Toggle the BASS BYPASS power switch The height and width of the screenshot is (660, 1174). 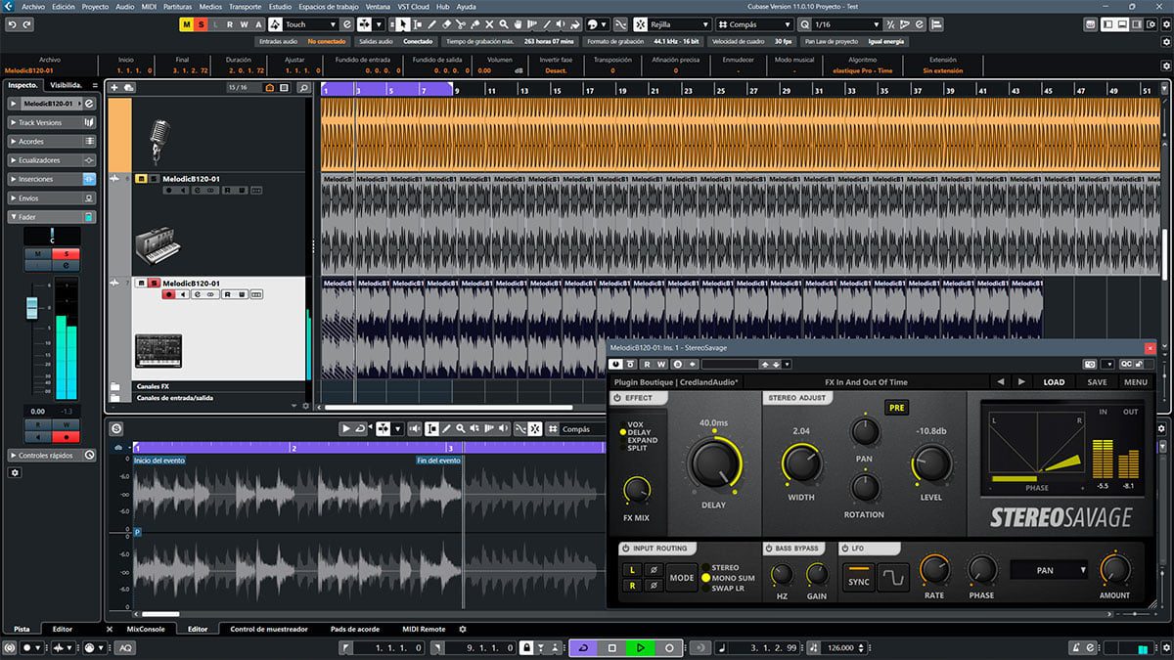(769, 549)
